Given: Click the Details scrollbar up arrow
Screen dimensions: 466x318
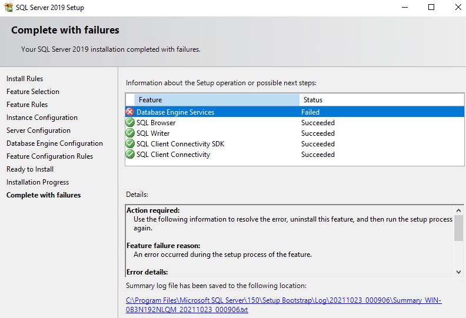Looking at the screenshot, I should 459,210.
